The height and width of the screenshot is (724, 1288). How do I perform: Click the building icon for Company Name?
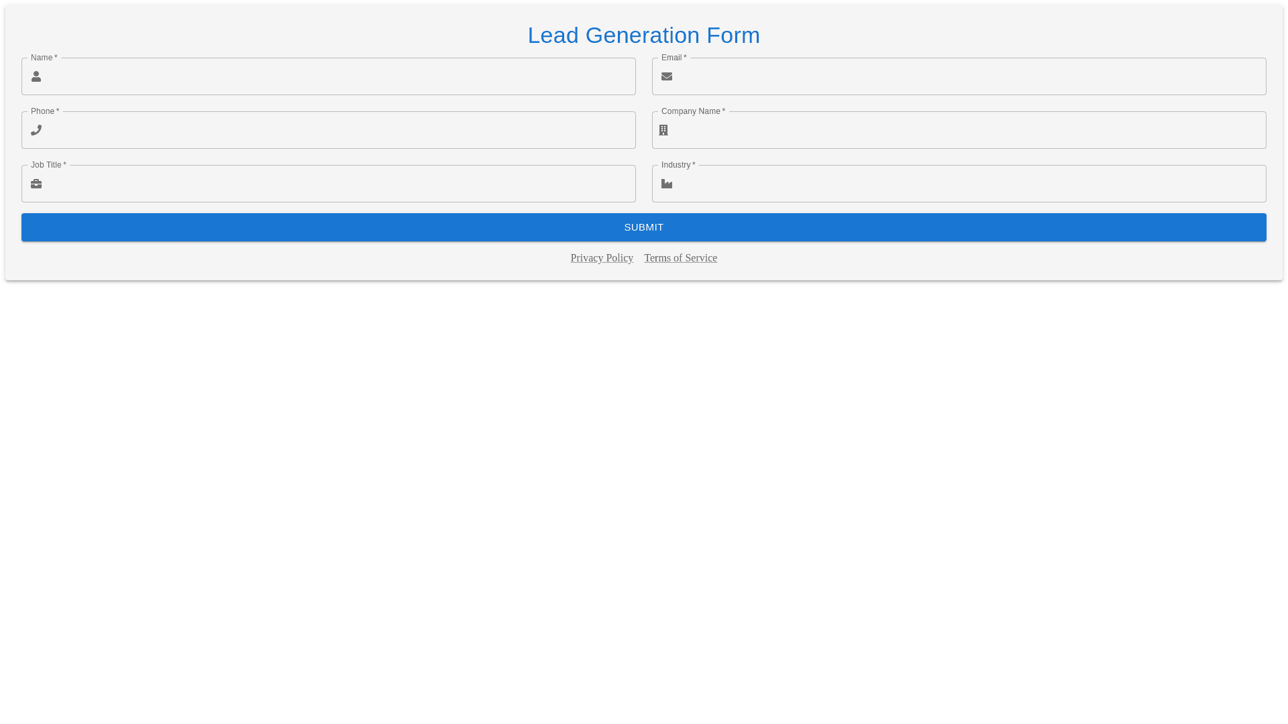click(x=663, y=130)
